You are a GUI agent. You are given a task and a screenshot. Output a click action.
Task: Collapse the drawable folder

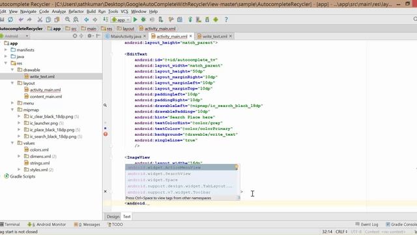point(12,70)
